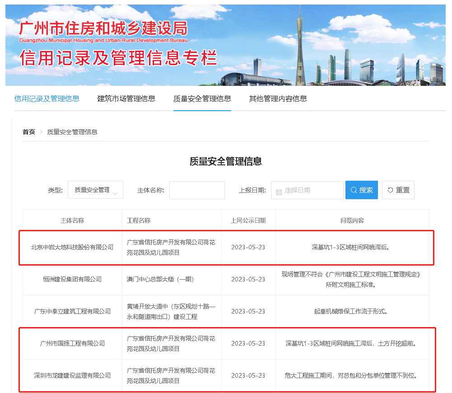This screenshot has height=393, width=452.
Task: Click date 2023-05-23 in 恒洲建设集团 row
Action: (x=248, y=279)
